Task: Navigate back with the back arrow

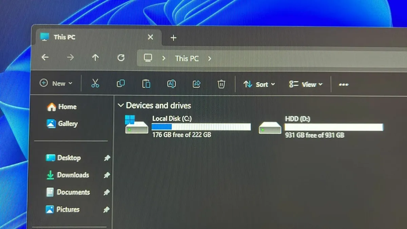Action: [45, 58]
